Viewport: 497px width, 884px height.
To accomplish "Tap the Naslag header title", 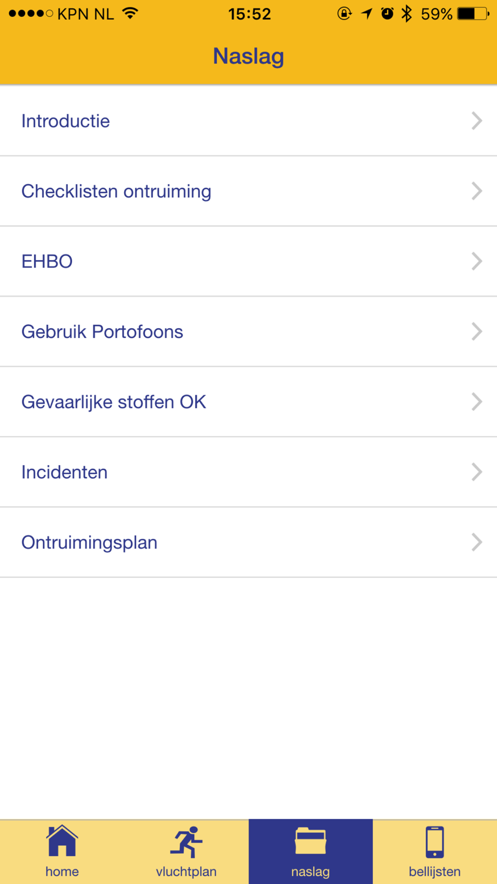I will 248,56.
